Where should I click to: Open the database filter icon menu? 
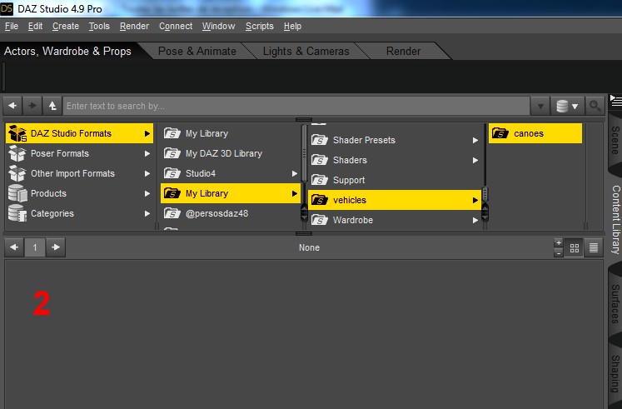[567, 106]
